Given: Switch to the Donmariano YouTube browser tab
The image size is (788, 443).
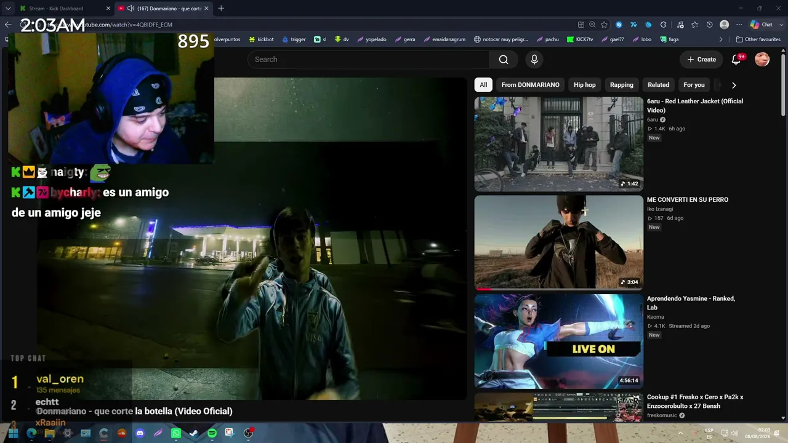Looking at the screenshot, I should point(164,9).
